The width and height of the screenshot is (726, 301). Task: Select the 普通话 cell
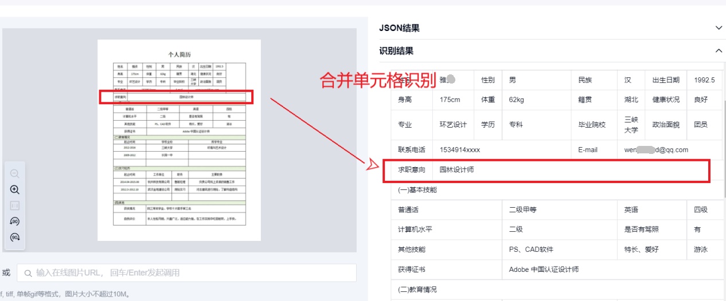click(x=447, y=210)
